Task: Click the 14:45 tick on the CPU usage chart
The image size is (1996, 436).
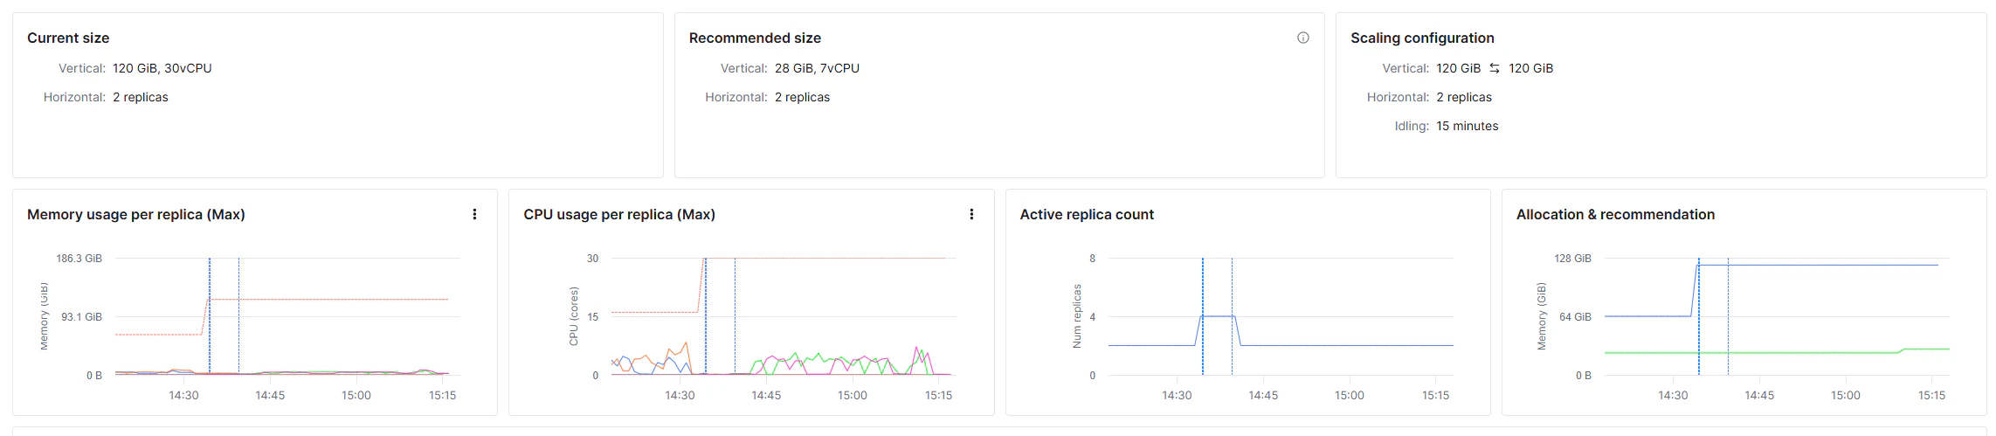Action: coord(766,395)
